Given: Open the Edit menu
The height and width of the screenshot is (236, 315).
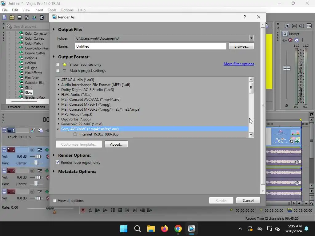Looking at the screenshot, I should tap(15, 10).
